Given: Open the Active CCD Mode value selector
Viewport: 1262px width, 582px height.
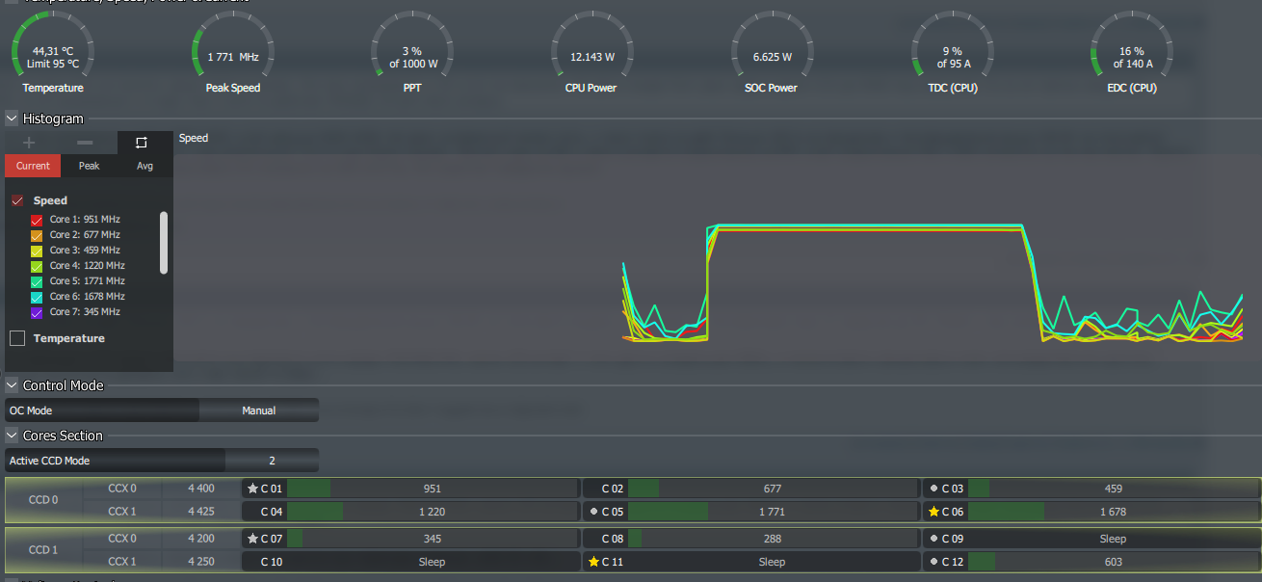Looking at the screenshot, I should (272, 461).
